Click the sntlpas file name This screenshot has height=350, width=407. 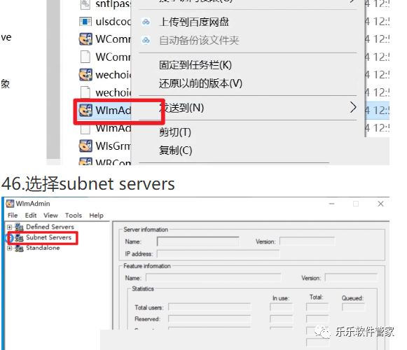point(113,4)
